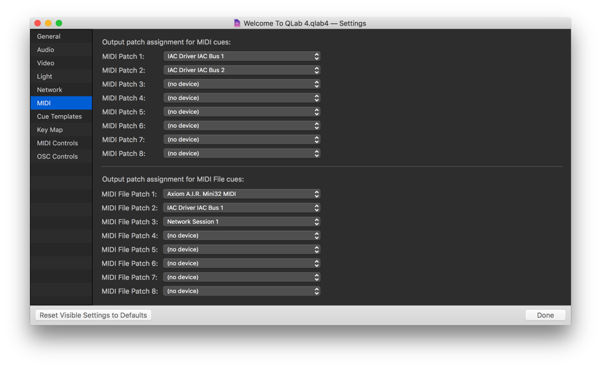Open the MIDI Patch 8 dropdown
Screen dimensions: 601x368
(x=242, y=153)
